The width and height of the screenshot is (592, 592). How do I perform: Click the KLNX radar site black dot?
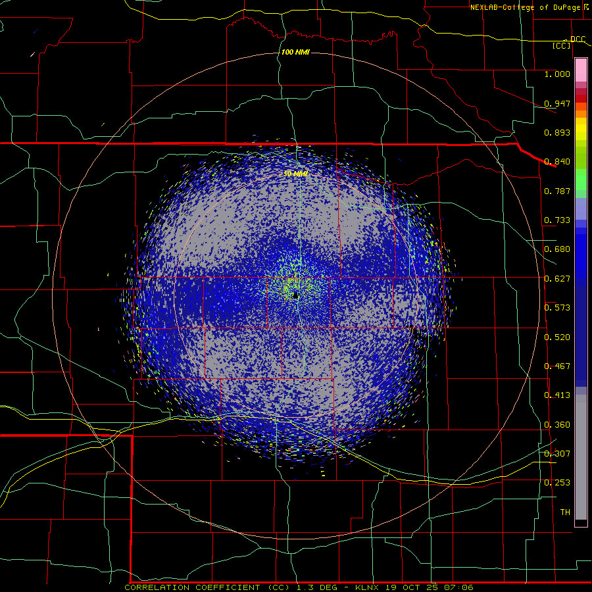click(295, 296)
